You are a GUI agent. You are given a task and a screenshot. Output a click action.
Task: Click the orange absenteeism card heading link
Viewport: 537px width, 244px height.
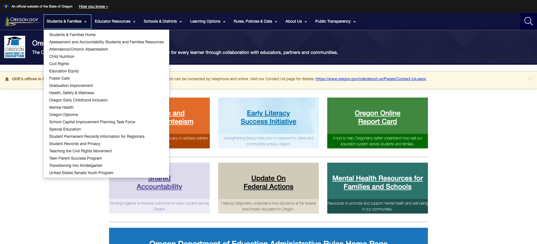point(181,117)
